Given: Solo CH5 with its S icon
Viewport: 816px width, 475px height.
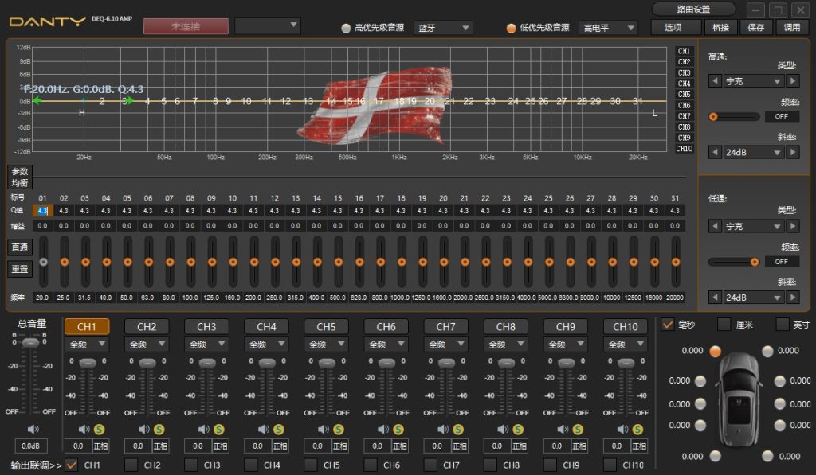Looking at the screenshot, I should (338, 430).
